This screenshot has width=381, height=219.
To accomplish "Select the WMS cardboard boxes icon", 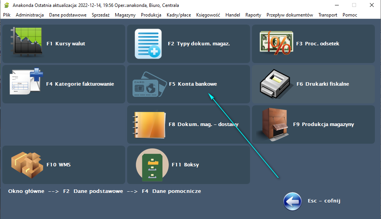I will pos(27,165).
